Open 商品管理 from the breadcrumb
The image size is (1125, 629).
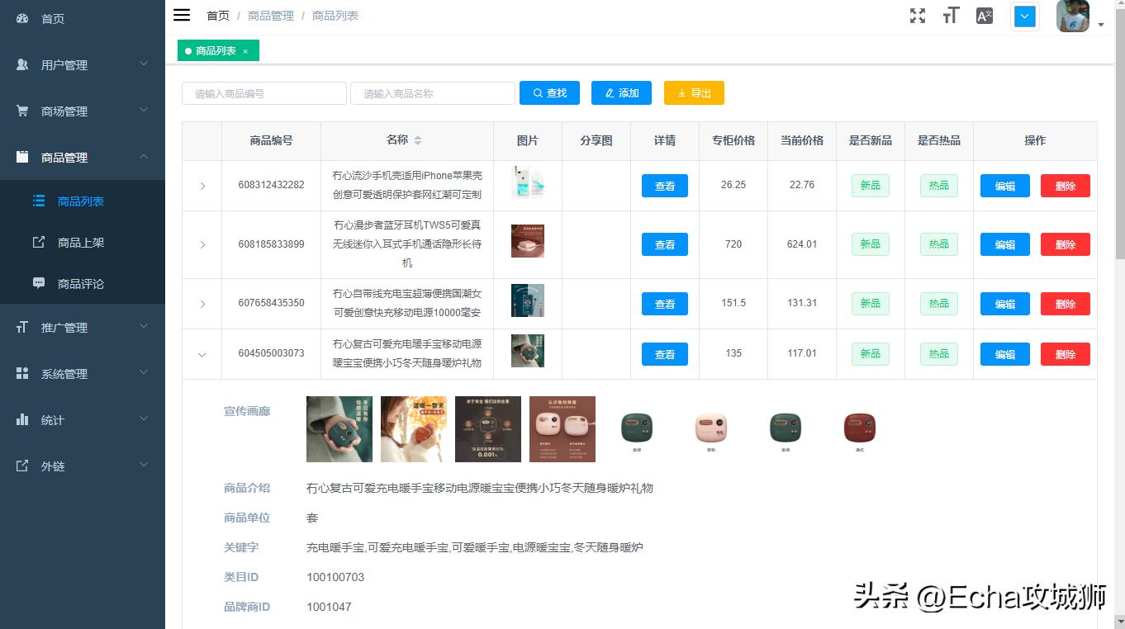point(270,15)
